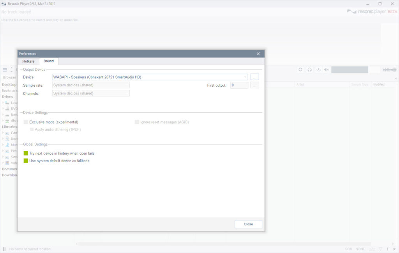Click the First output number field
The height and width of the screenshot is (253, 399).
239,85
